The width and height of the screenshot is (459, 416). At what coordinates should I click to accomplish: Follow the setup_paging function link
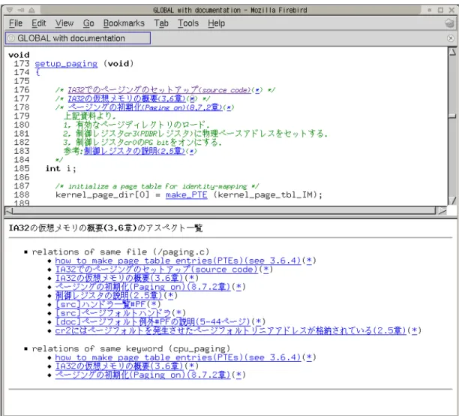(x=66, y=64)
